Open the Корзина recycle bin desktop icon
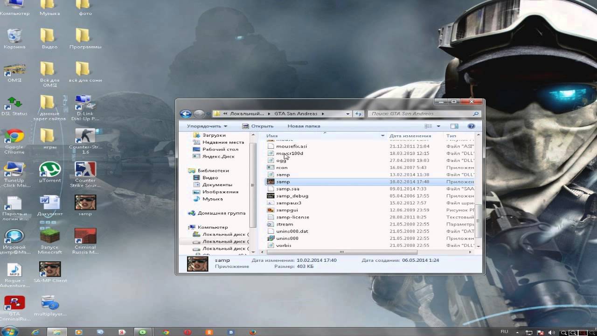Image resolution: width=597 pixels, height=336 pixels. click(x=14, y=39)
